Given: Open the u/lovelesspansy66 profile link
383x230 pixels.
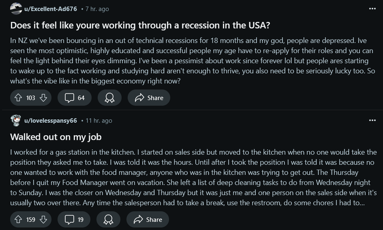Looking at the screenshot, I should [50, 120].
